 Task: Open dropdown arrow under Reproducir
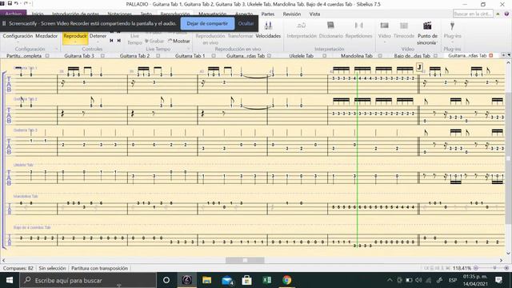pos(75,42)
